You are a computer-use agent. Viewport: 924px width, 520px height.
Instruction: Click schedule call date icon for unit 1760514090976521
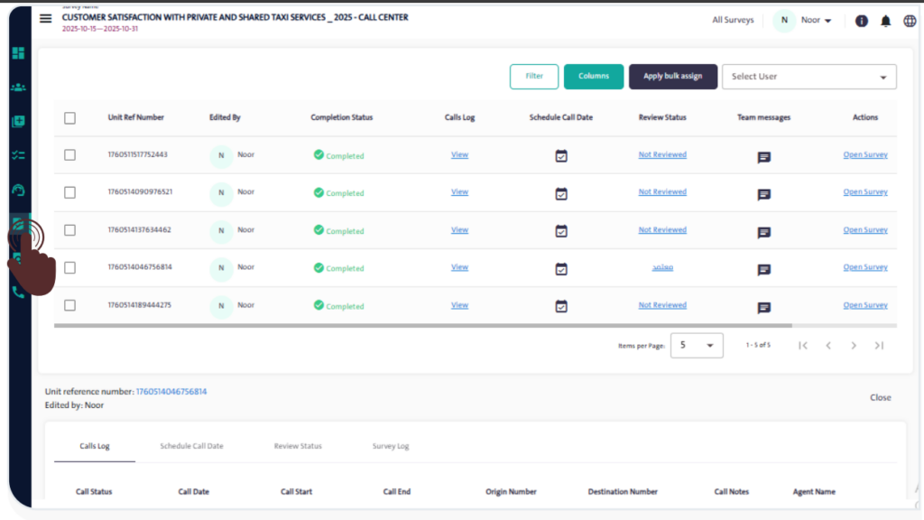pos(561,193)
